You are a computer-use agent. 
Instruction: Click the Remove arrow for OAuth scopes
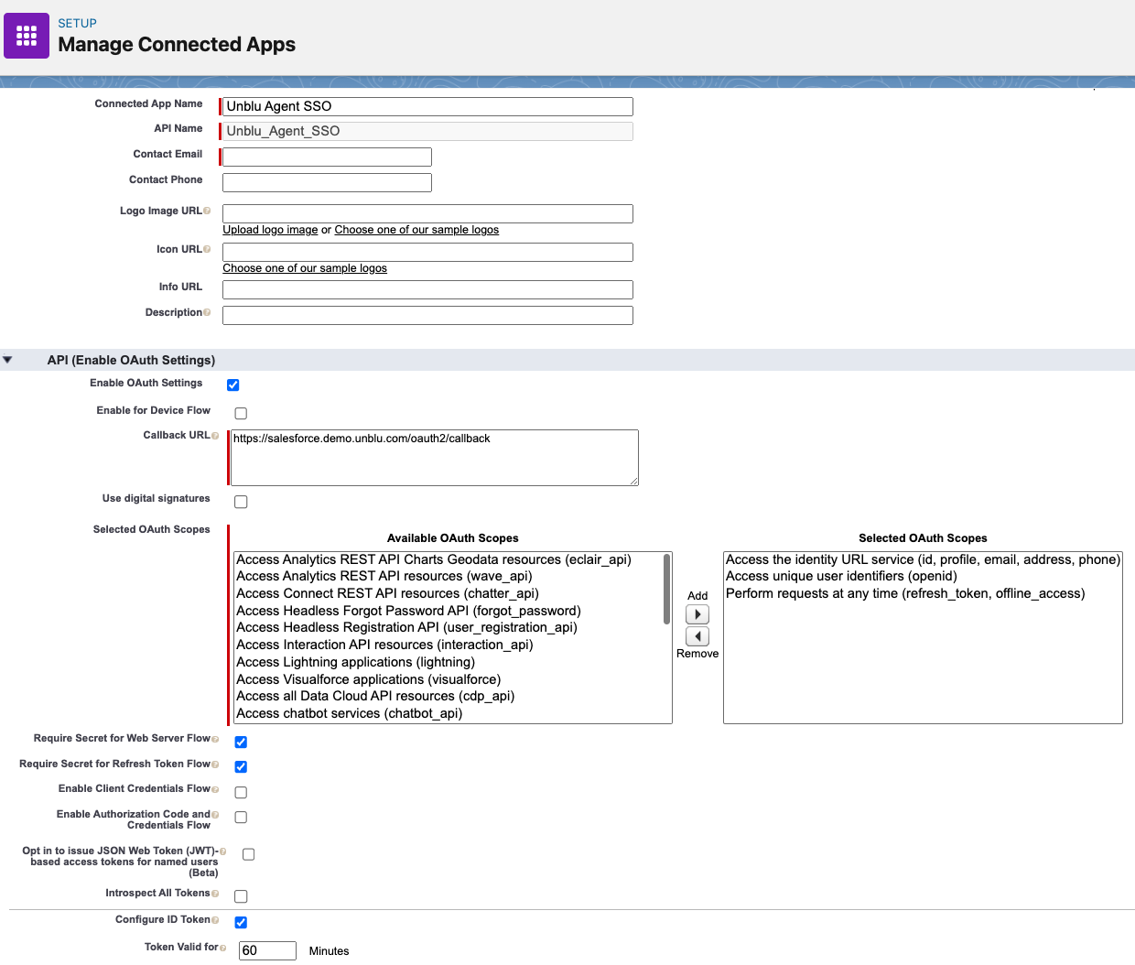pyautogui.click(x=697, y=635)
